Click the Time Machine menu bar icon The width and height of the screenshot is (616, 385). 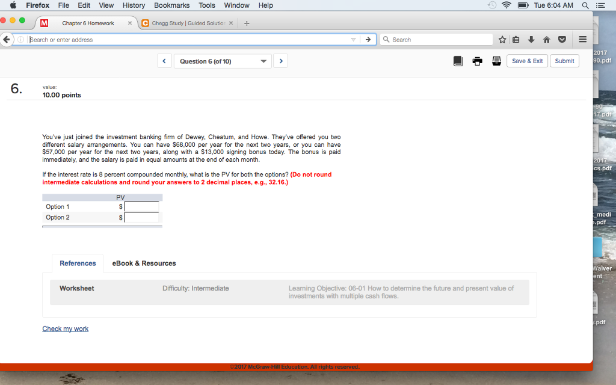point(492,5)
